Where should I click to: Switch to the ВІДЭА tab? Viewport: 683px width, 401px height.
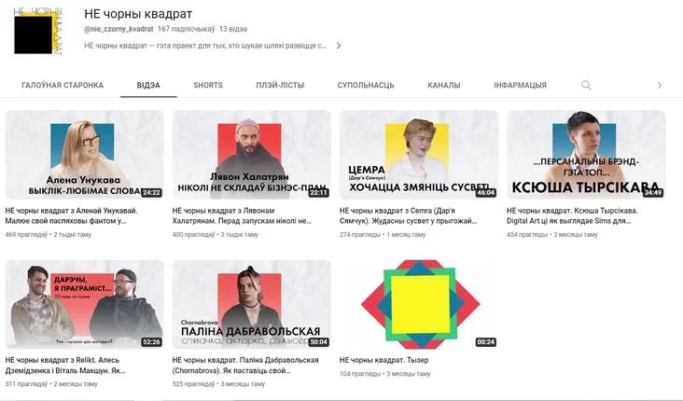148,86
